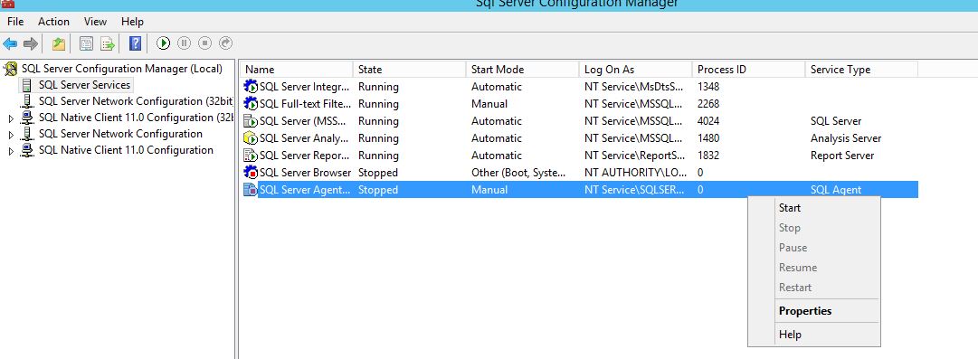Click the Network Configuration (32bit) tree icon
This screenshot has width=978, height=359.
point(27,101)
